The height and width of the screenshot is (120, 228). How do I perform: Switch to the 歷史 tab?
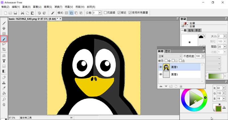(x=168, y=51)
